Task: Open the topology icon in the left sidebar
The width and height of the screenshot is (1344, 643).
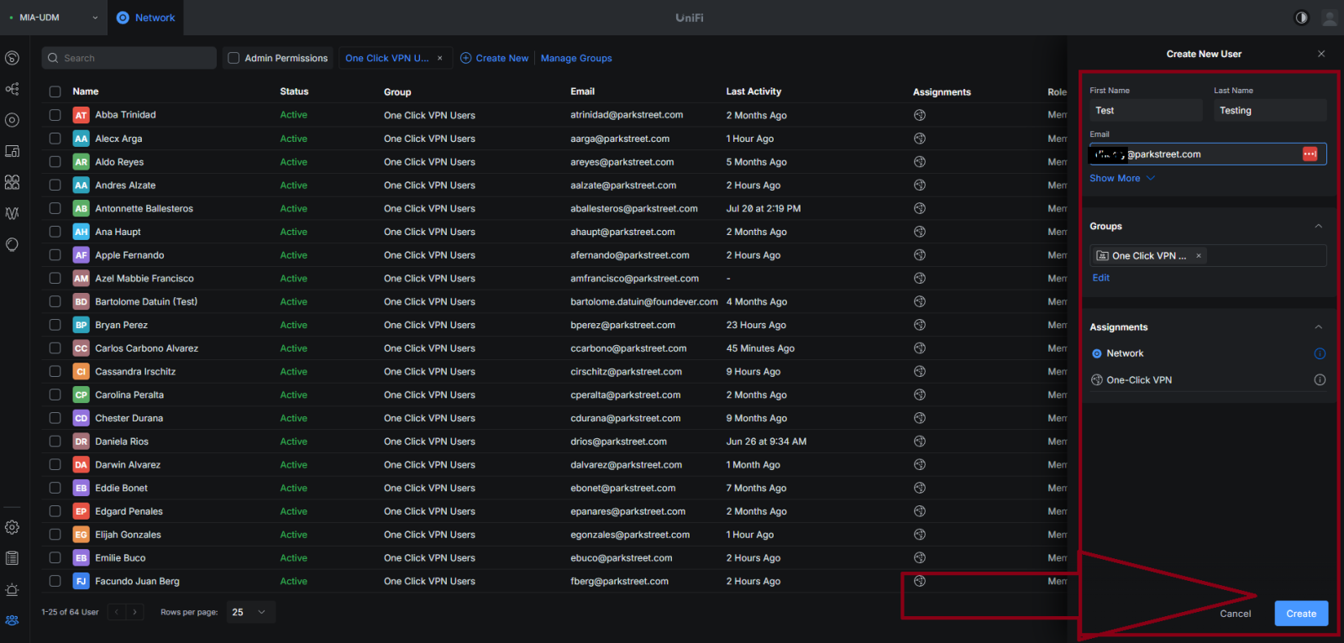Action: (x=12, y=89)
